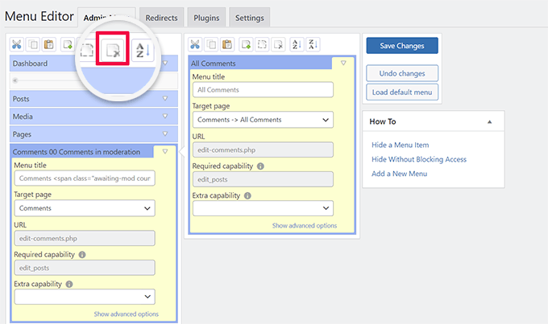The image size is (548, 324).
Task: Open Extra capability dropdown under All Comments
Action: 263,208
